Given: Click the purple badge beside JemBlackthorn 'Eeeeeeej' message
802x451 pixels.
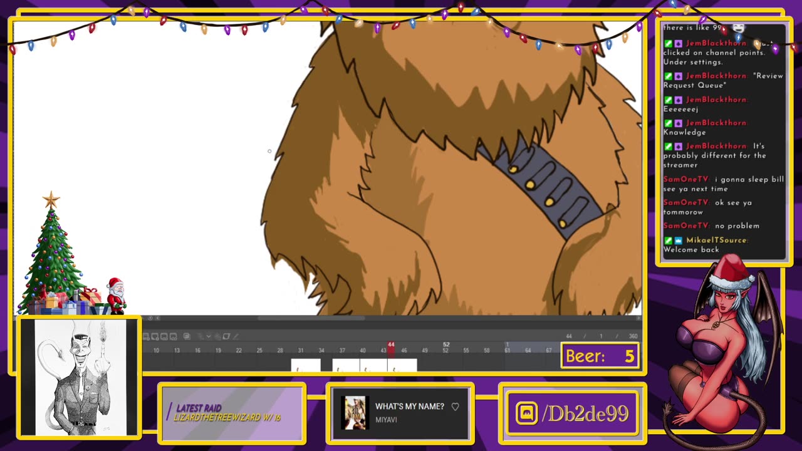Looking at the screenshot, I should coord(679,100).
